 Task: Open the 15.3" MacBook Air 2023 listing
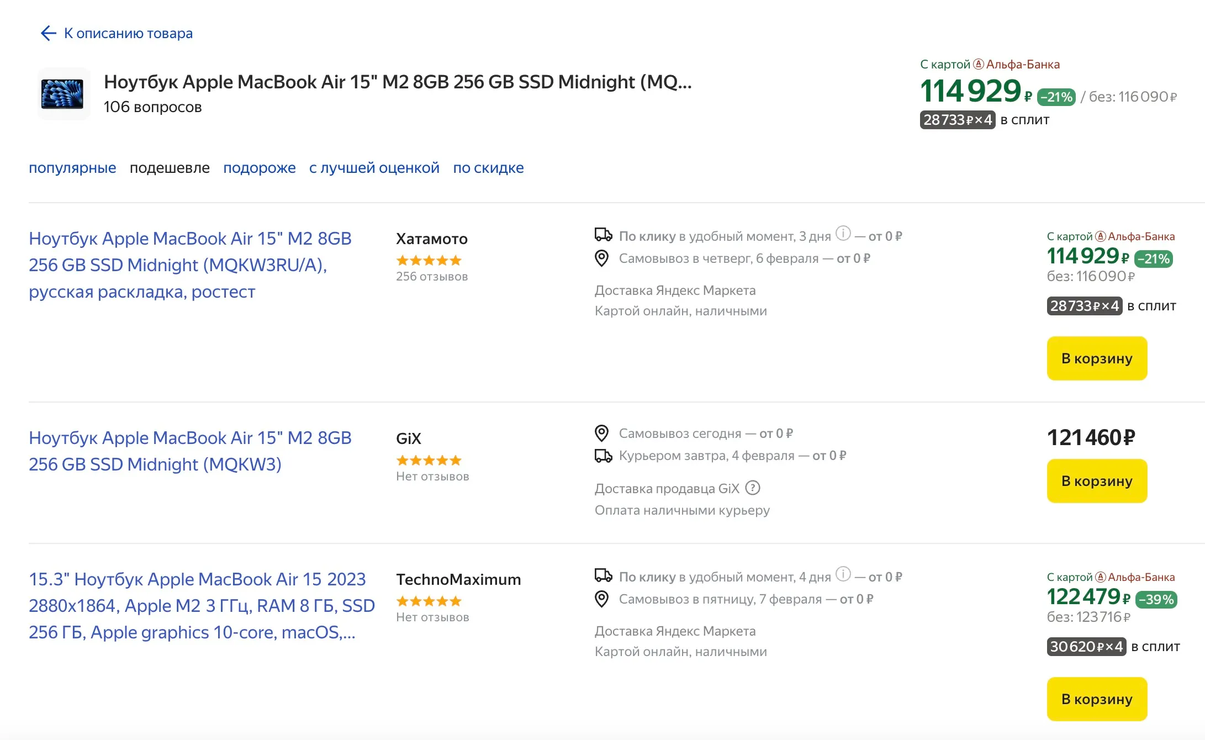point(202,606)
